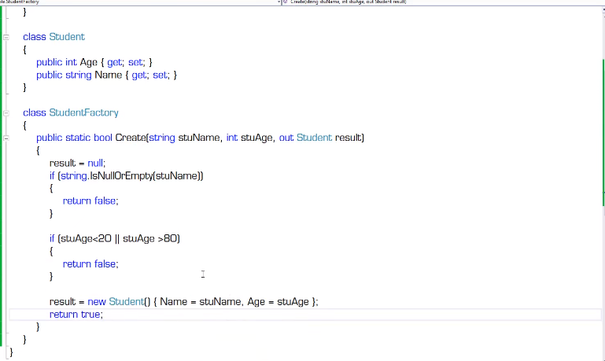The image size is (605, 361).
Task: Click the 'result = null;' line
Action: coord(77,163)
